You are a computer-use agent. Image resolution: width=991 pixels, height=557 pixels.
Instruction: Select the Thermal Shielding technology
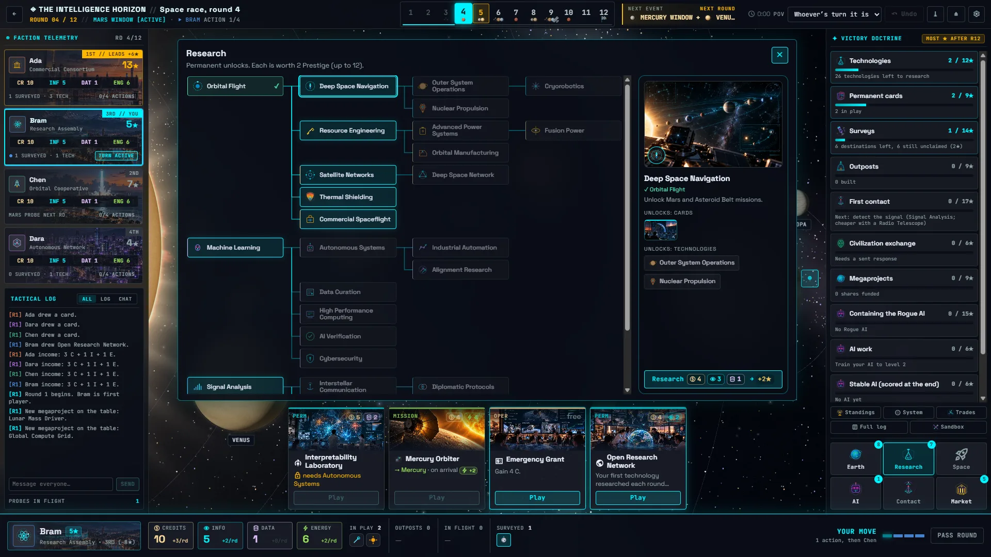tap(348, 197)
